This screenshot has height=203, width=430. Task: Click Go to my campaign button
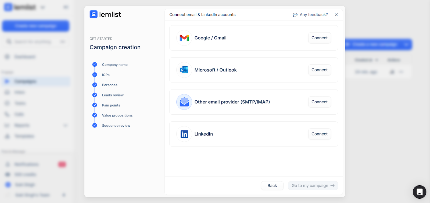[x=313, y=186]
